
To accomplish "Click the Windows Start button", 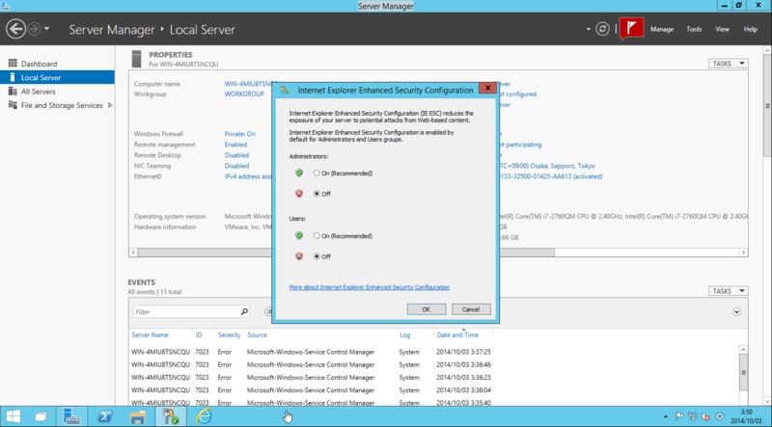I will coord(14,416).
